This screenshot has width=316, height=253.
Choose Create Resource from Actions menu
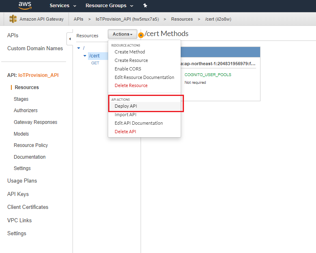131,60
